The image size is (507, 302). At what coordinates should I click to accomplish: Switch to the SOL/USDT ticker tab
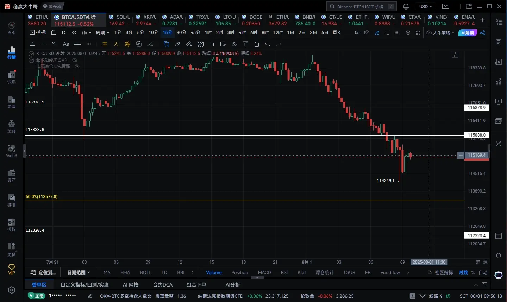point(119,20)
